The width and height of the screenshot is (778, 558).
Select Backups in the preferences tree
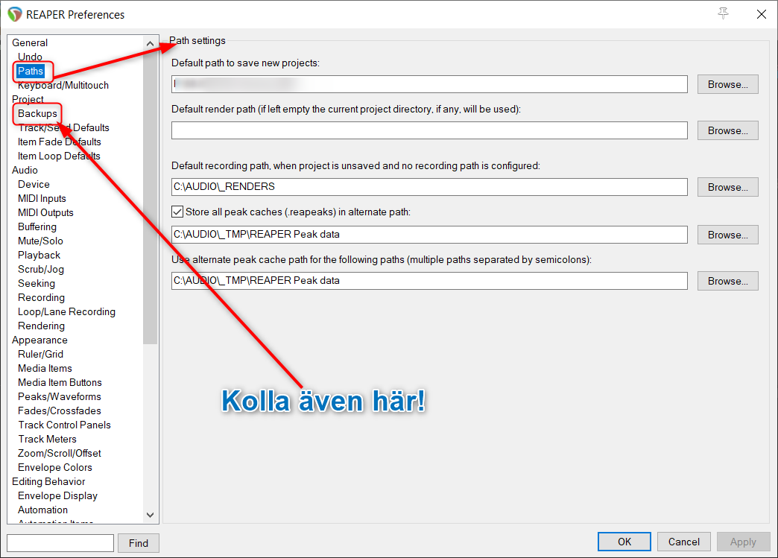37,113
